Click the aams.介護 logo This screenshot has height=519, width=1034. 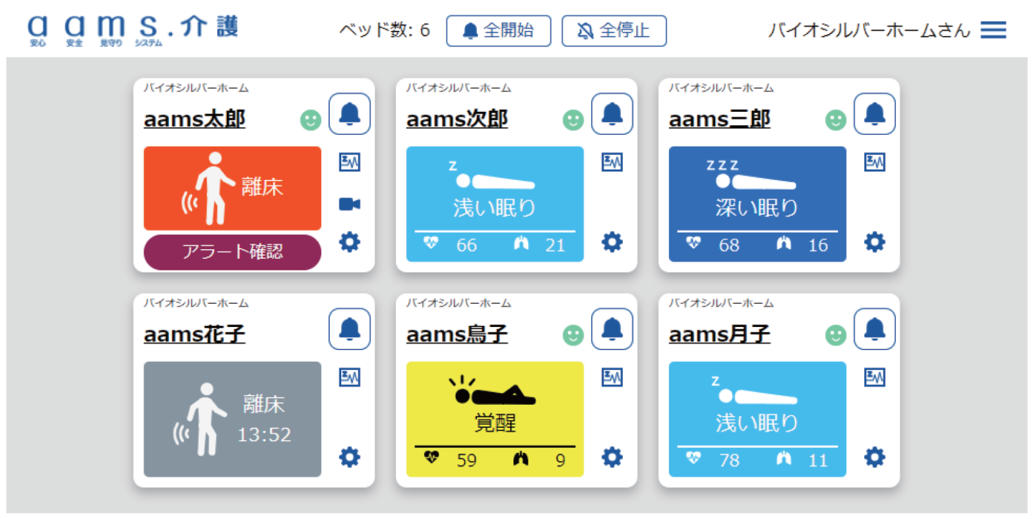point(133,30)
